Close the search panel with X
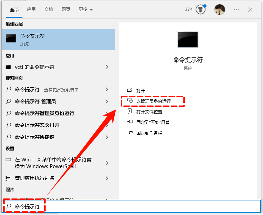The image size is (263, 215). [250, 10]
